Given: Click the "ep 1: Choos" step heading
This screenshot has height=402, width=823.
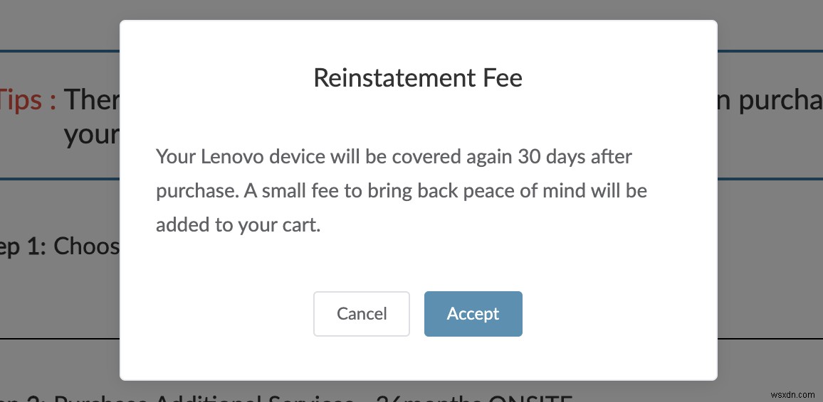Looking at the screenshot, I should pos(60,246).
